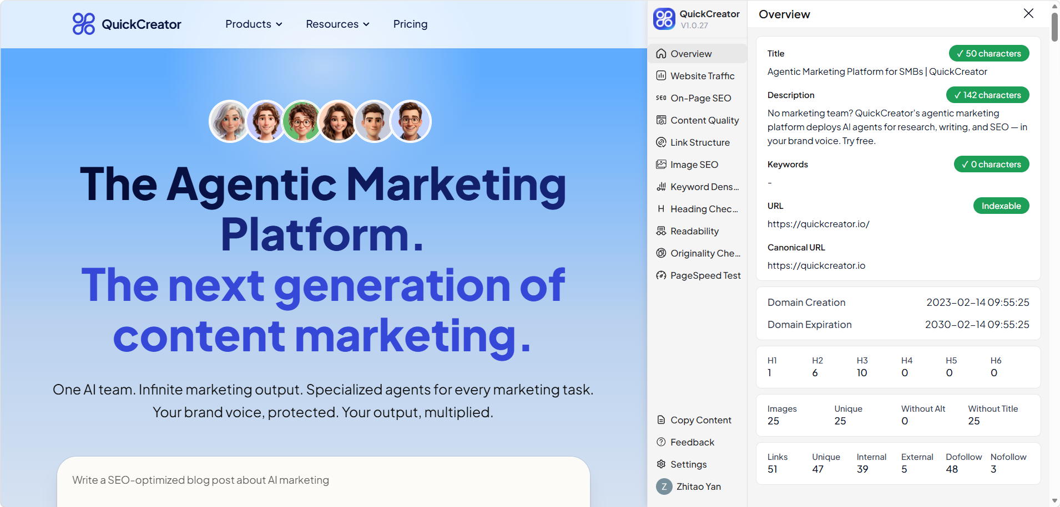Open the Zhitao Yan account menu
Screen dimensions: 1060x507
pyautogui.click(x=689, y=486)
